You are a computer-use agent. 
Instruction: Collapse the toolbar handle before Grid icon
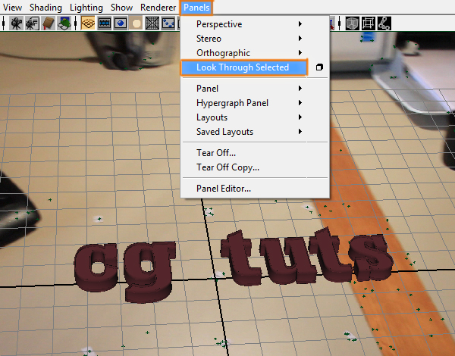[x=75, y=23]
